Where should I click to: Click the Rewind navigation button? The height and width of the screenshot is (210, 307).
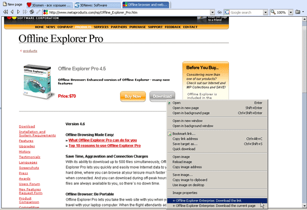(x=6, y=12)
